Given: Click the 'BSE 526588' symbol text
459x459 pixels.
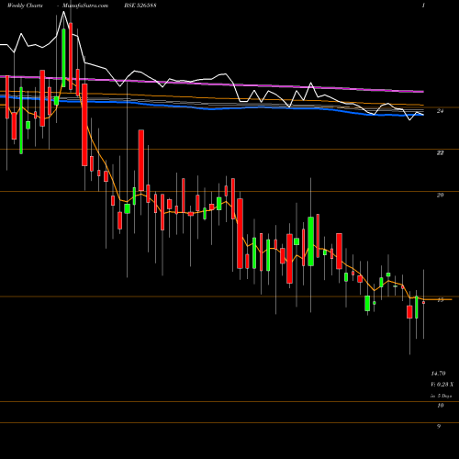Looking at the screenshot, I should pos(141,6).
